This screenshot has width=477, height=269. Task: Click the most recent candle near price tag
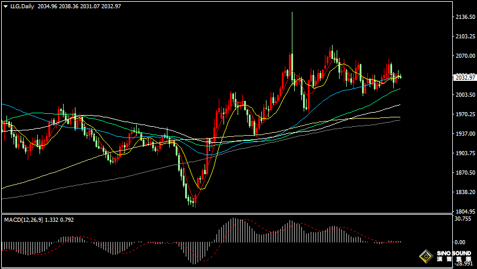[x=400, y=76]
